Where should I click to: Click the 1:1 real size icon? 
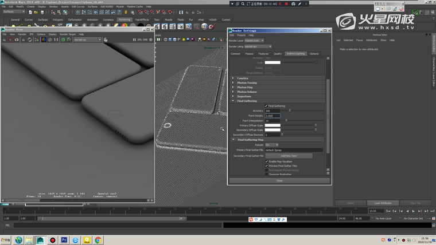pos(56,39)
